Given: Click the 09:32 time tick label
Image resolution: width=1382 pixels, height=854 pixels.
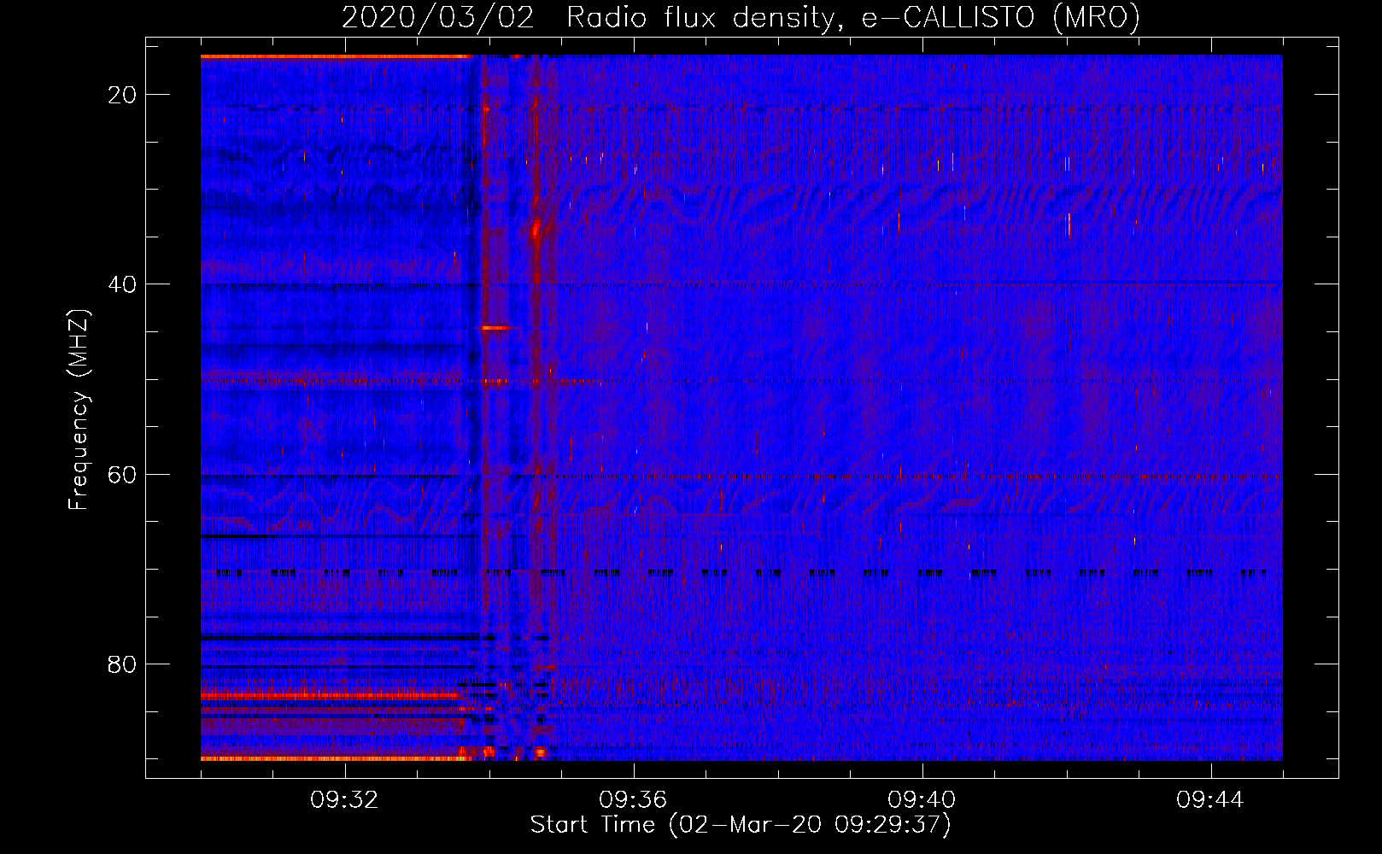Looking at the screenshot, I should pyautogui.click(x=344, y=800).
